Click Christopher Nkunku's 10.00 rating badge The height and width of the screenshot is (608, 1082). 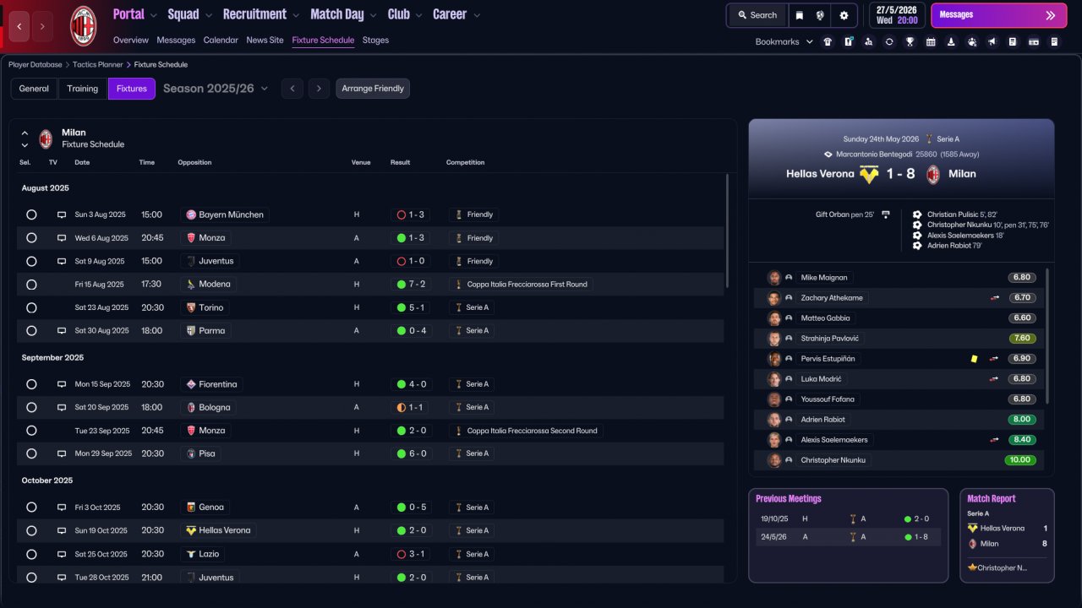point(1019,460)
